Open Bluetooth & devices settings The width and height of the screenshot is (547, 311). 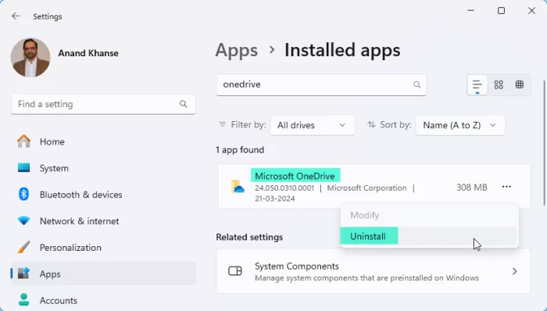point(103,195)
